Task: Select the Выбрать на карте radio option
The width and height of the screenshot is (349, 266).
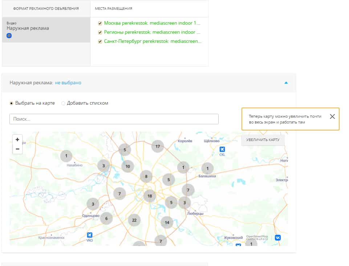Action: click(x=11, y=103)
